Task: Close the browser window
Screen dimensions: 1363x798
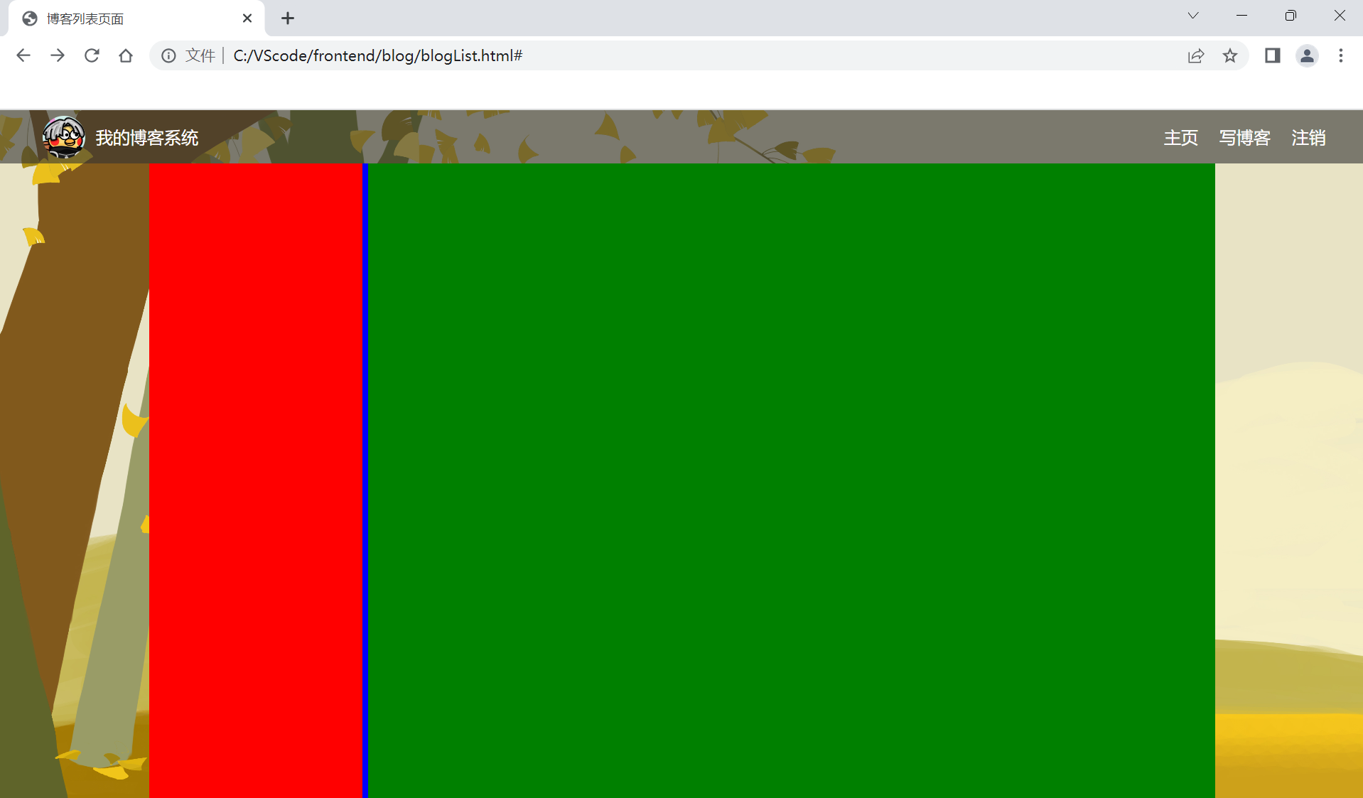Action: (1340, 16)
